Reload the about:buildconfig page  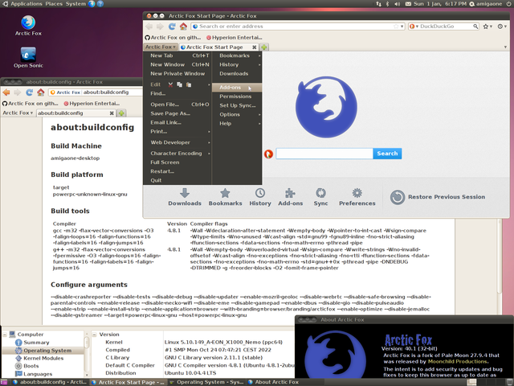[29, 92]
